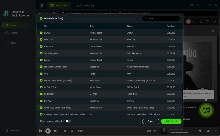Click the Fordo artist cell
This screenshot has width=220, height=136.
[92, 74]
